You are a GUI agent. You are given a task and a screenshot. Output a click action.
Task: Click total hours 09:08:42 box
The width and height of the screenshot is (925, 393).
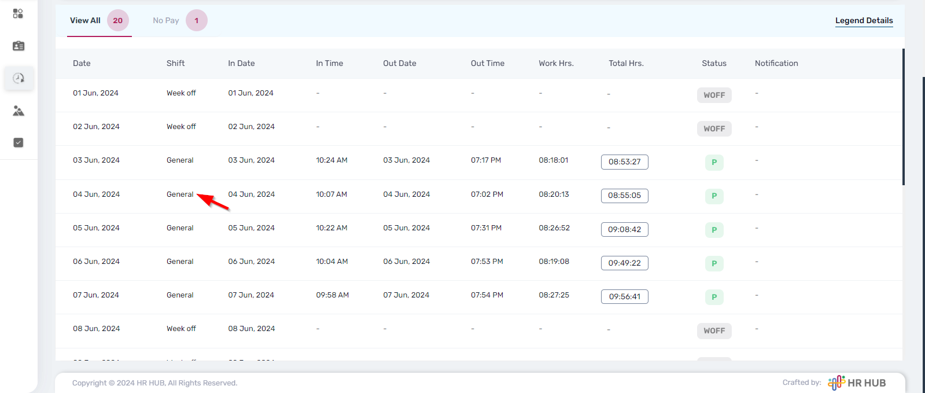624,229
